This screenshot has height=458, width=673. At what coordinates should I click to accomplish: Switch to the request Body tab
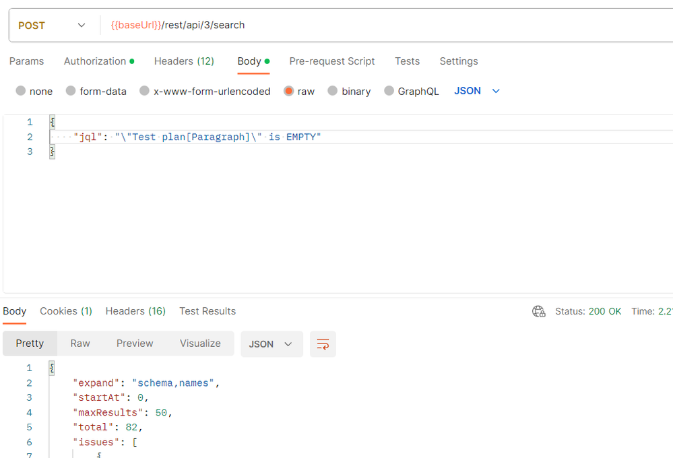tap(253, 61)
